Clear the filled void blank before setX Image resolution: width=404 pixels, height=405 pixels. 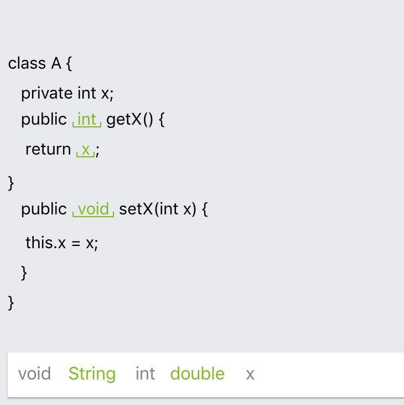pyautogui.click(x=93, y=209)
